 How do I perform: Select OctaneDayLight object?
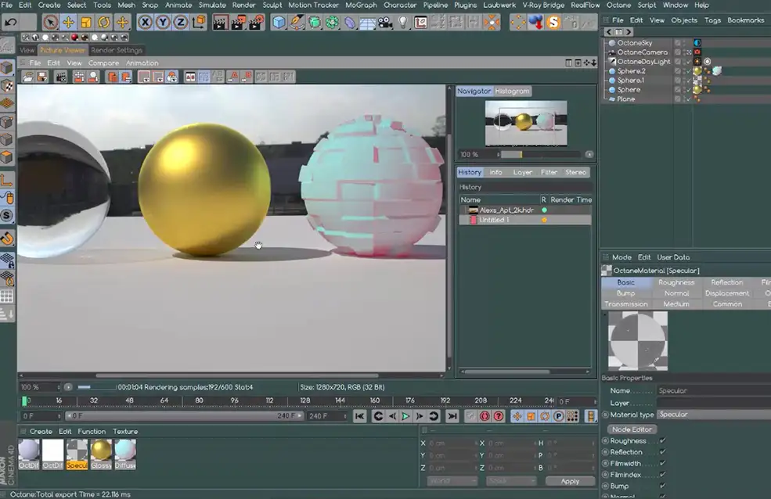click(643, 61)
